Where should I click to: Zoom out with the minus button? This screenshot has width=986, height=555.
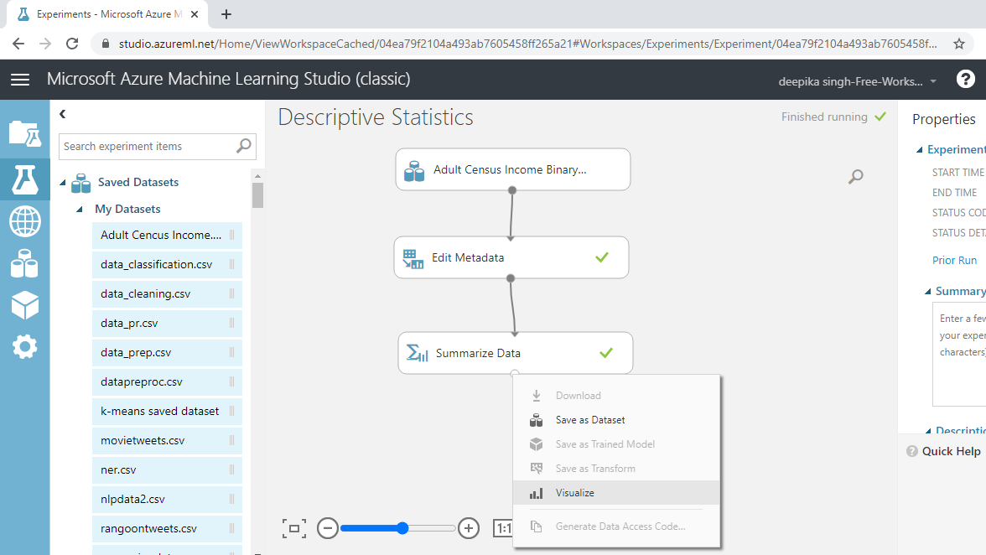click(328, 529)
